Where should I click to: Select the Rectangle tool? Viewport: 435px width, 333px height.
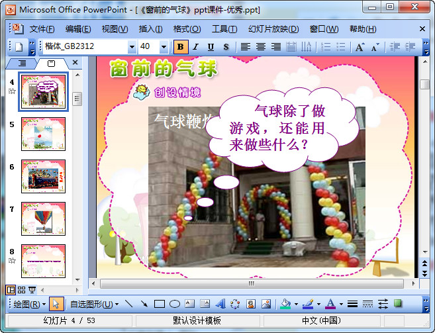click(x=160, y=304)
